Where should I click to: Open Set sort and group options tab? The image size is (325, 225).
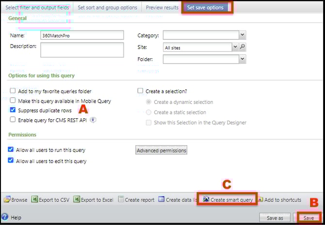[107, 7]
